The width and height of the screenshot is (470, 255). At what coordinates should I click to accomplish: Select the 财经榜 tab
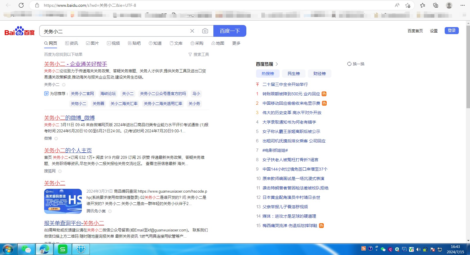pos(320,74)
